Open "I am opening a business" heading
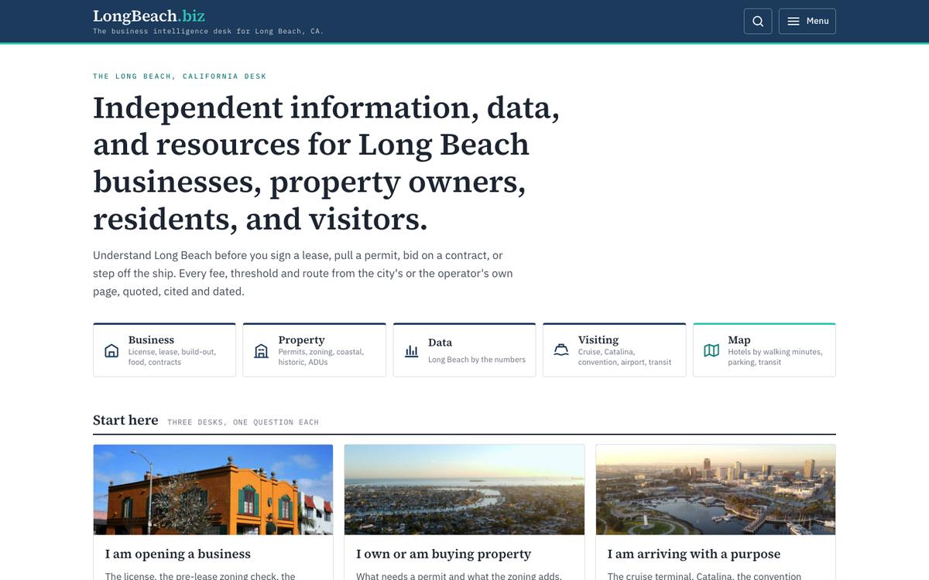 [178, 554]
